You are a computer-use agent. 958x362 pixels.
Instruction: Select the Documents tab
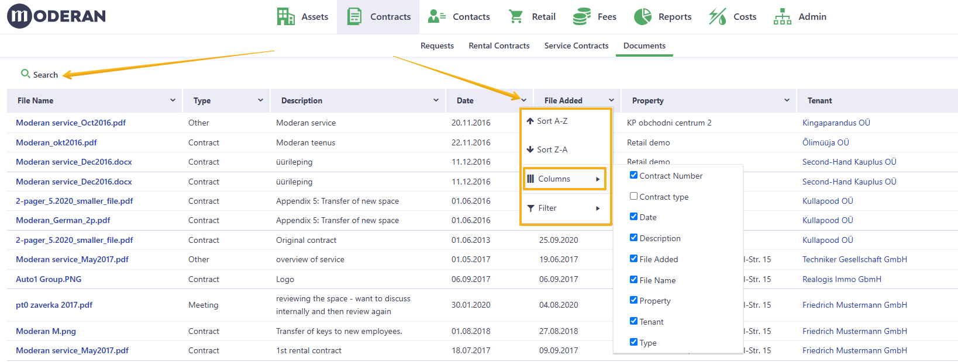(645, 46)
